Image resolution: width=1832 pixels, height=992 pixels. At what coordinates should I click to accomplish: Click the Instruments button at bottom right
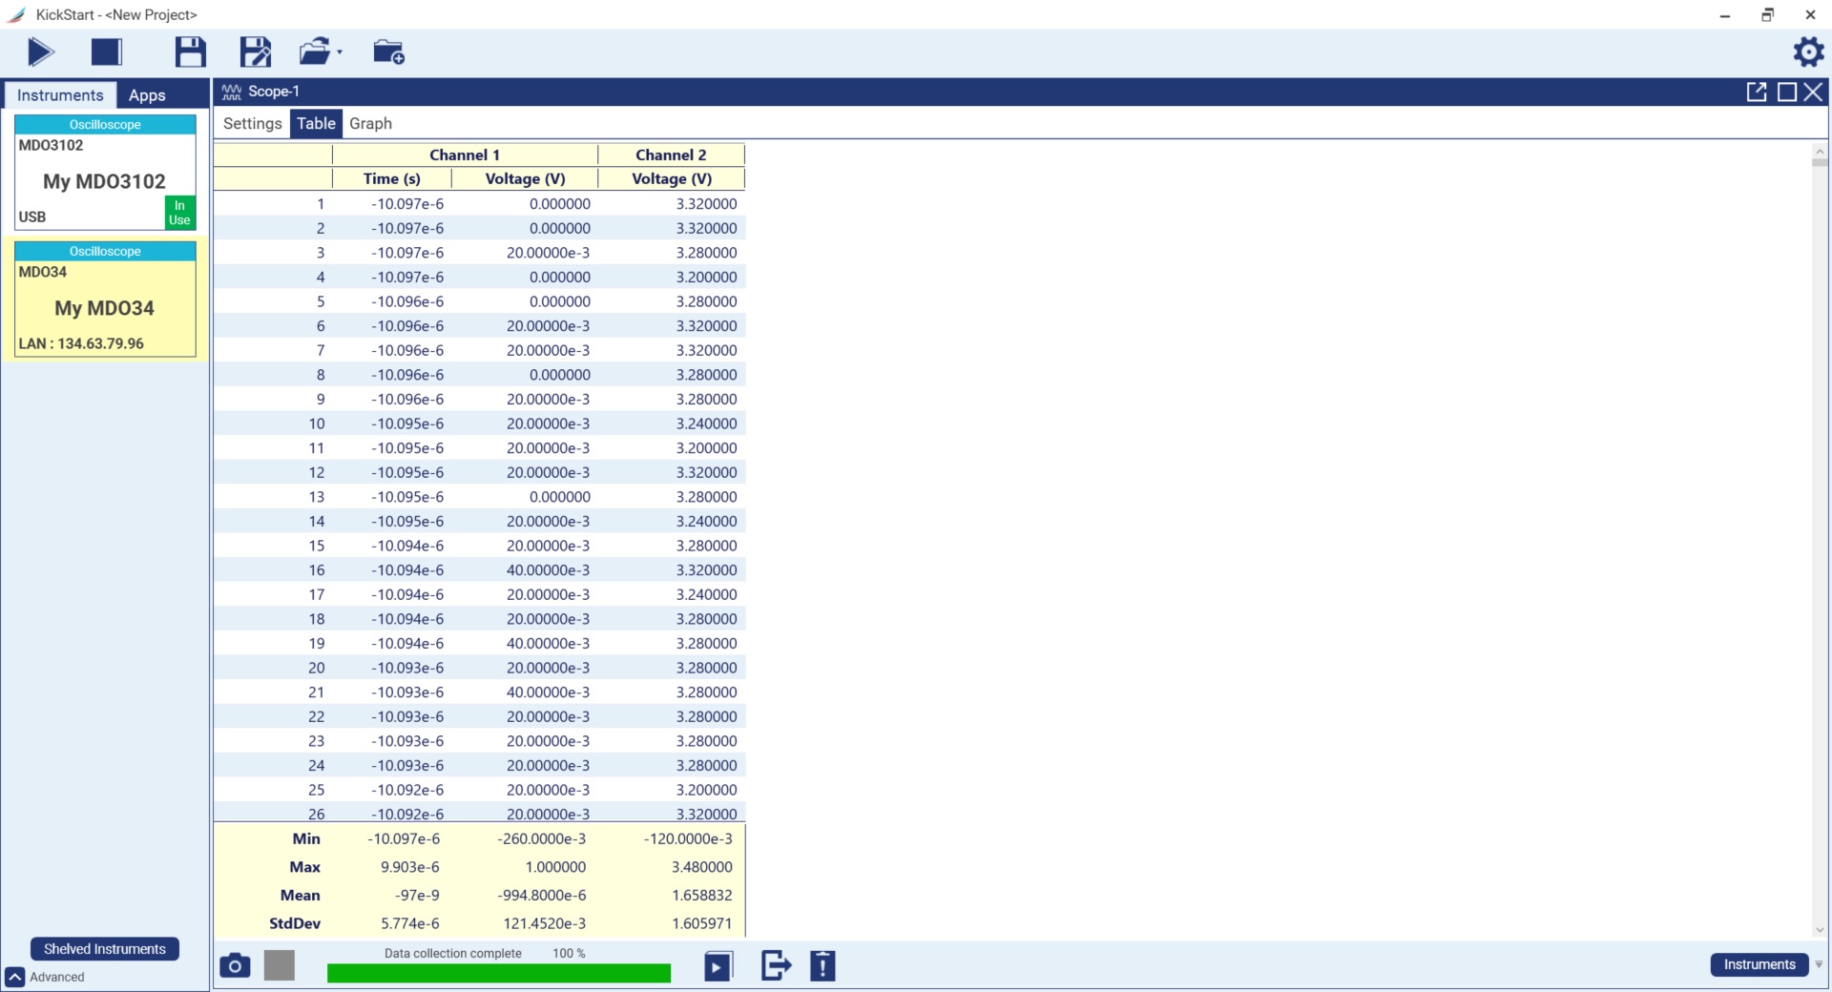point(1759,964)
